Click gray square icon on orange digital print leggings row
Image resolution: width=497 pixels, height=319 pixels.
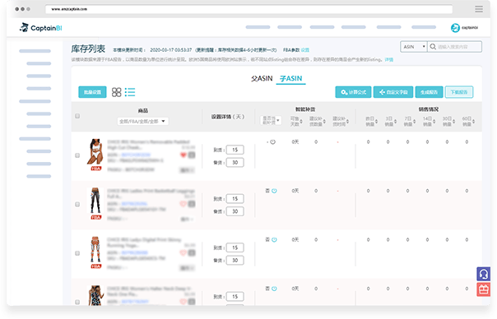tap(192, 252)
